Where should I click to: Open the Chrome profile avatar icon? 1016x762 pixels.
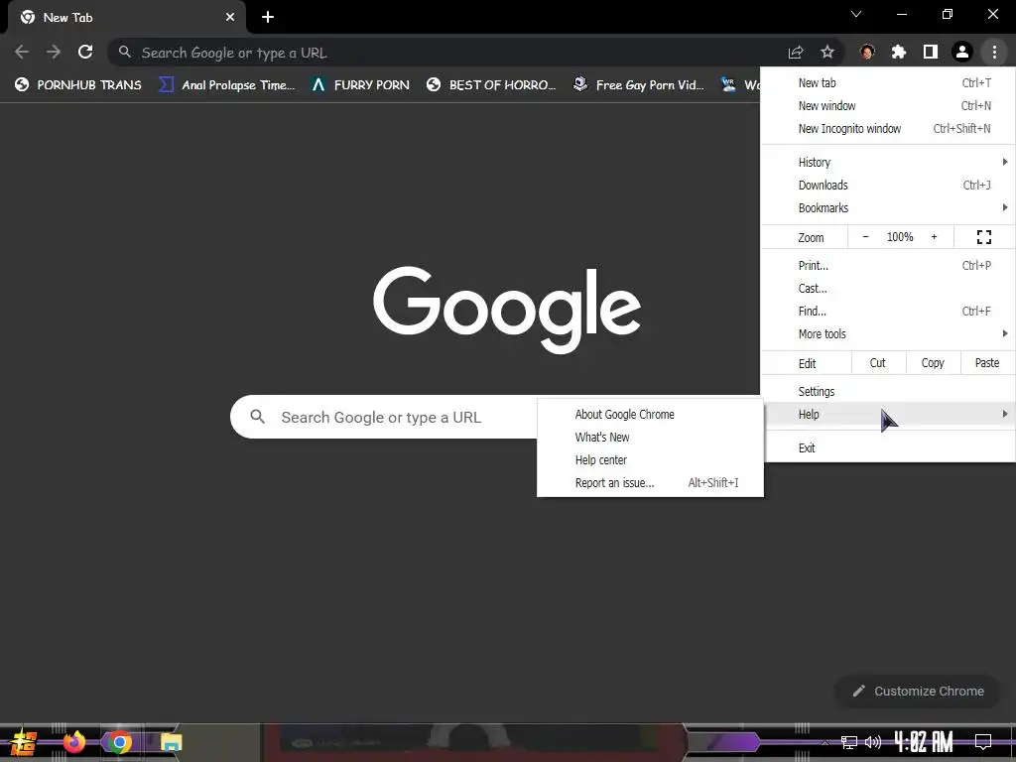click(x=962, y=52)
